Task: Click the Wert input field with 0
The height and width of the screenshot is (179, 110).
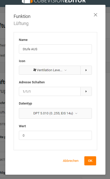Action: 55,135
